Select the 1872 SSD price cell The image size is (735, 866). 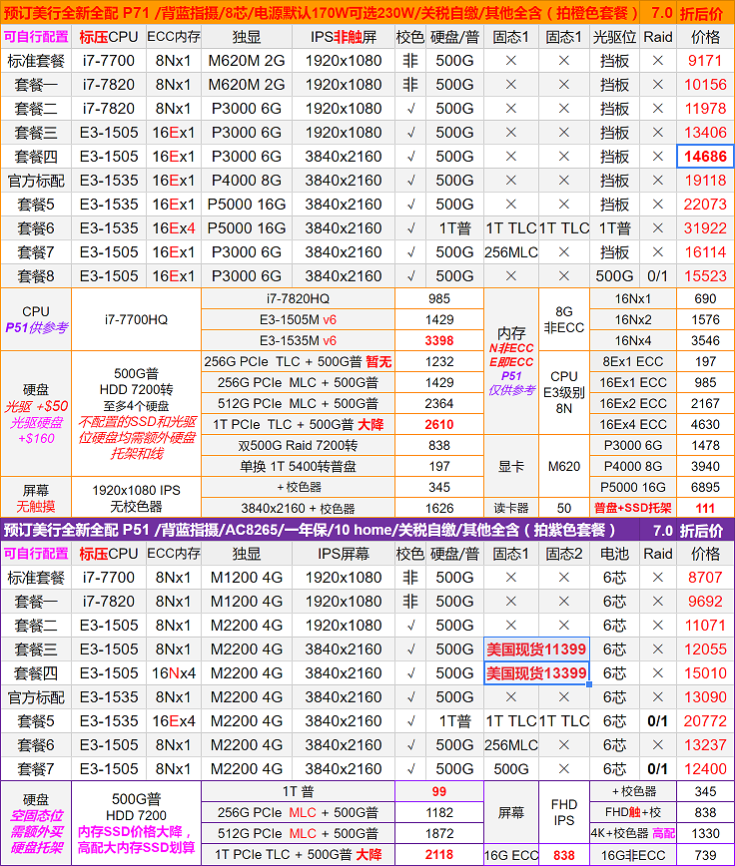tap(439, 833)
